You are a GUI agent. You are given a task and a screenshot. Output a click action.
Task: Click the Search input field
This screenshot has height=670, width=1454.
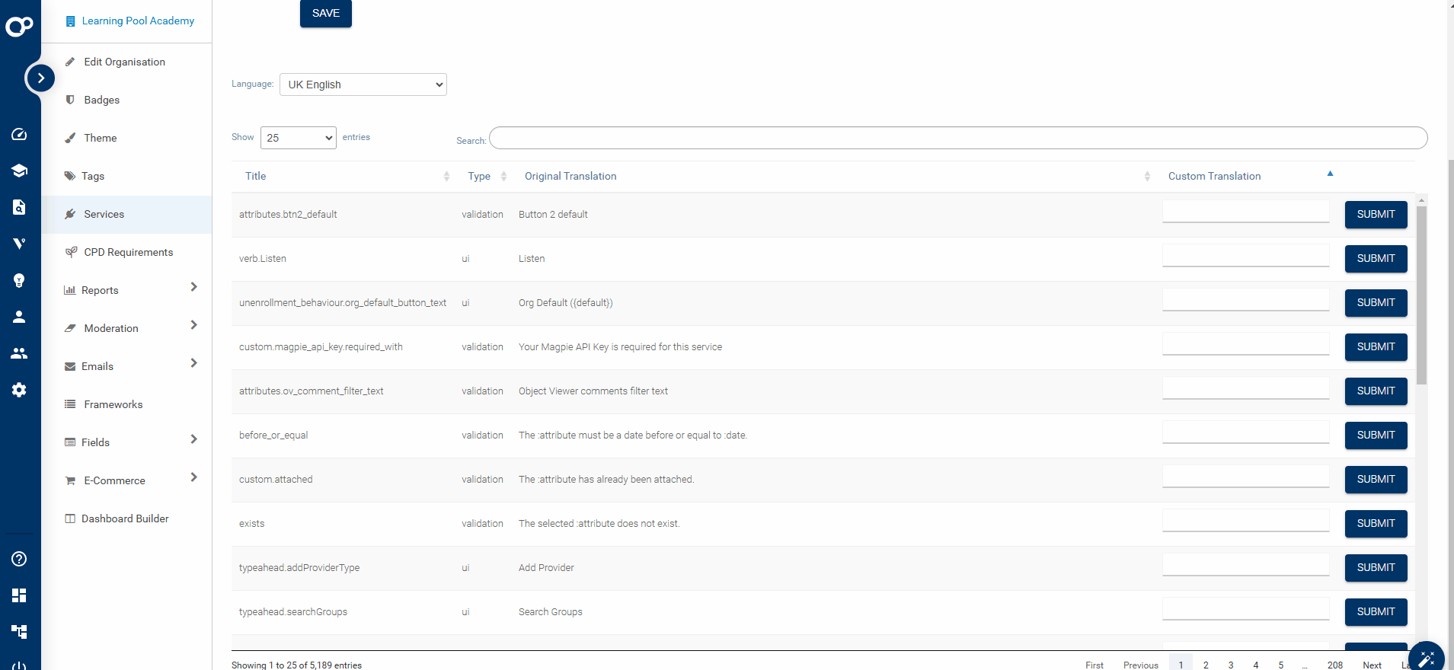click(x=957, y=138)
